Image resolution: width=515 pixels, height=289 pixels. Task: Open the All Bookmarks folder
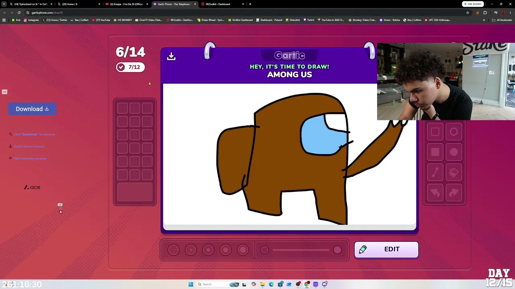tap(502, 20)
